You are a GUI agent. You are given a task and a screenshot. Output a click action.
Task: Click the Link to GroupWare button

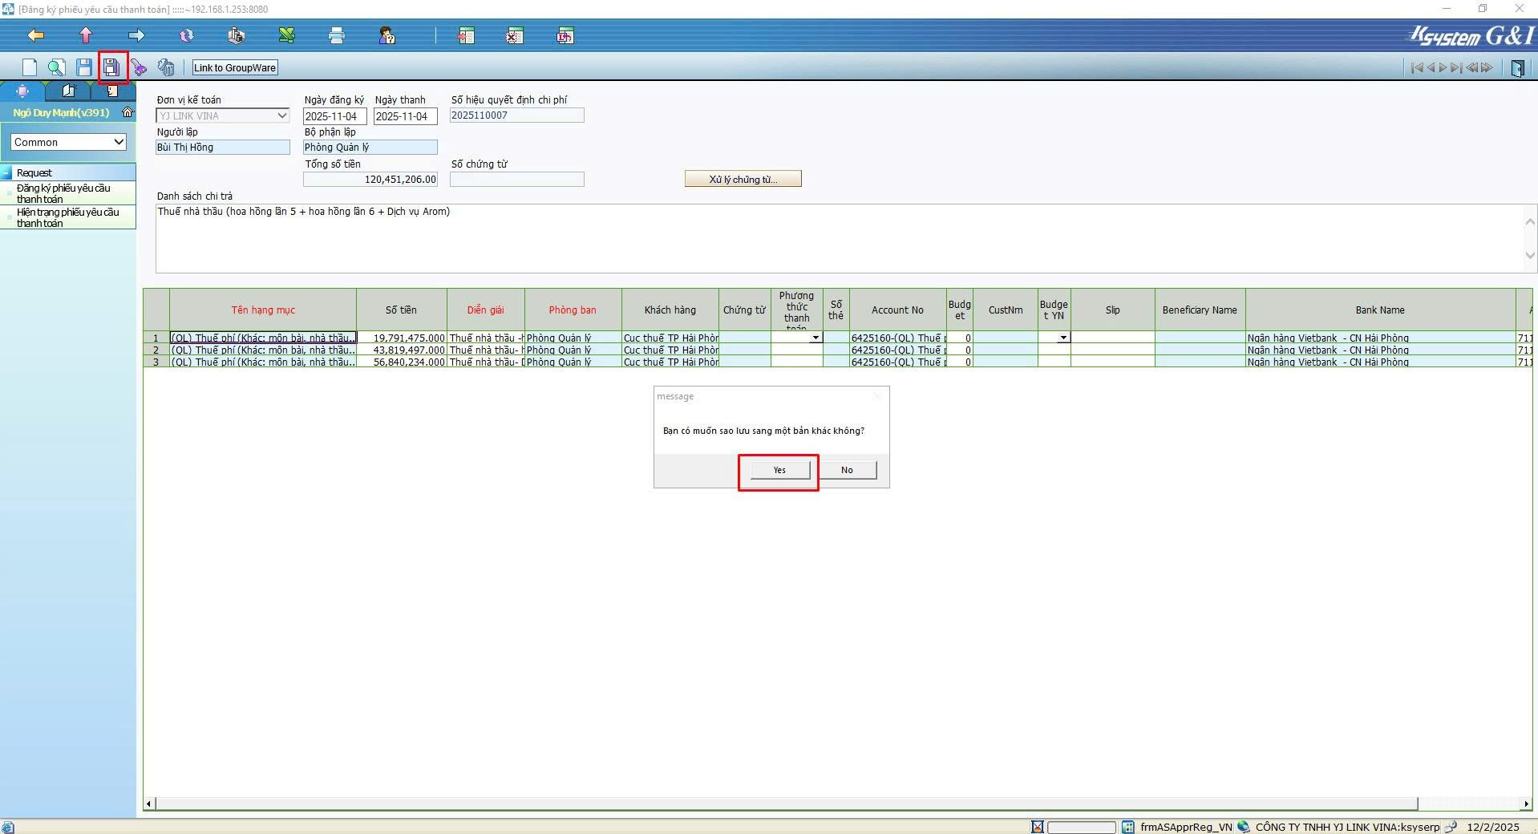pyautogui.click(x=235, y=67)
